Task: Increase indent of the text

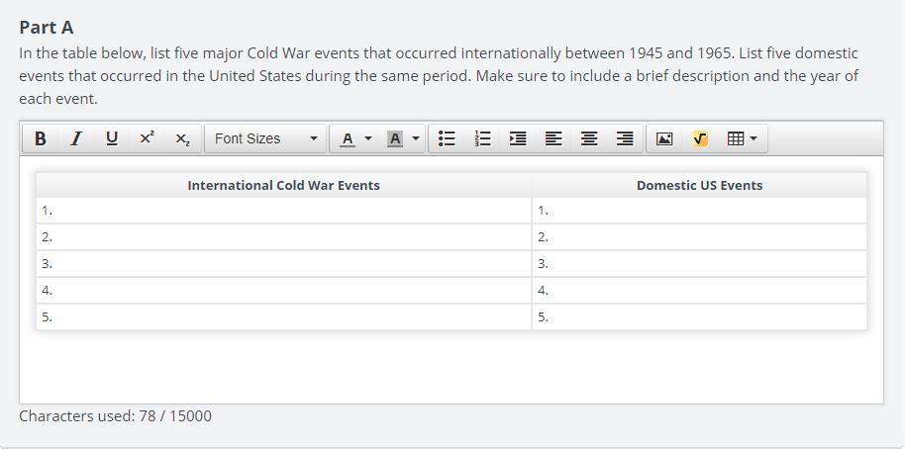Action: [518, 139]
